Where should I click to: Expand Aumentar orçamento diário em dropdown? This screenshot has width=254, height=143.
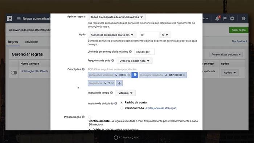click(112, 35)
